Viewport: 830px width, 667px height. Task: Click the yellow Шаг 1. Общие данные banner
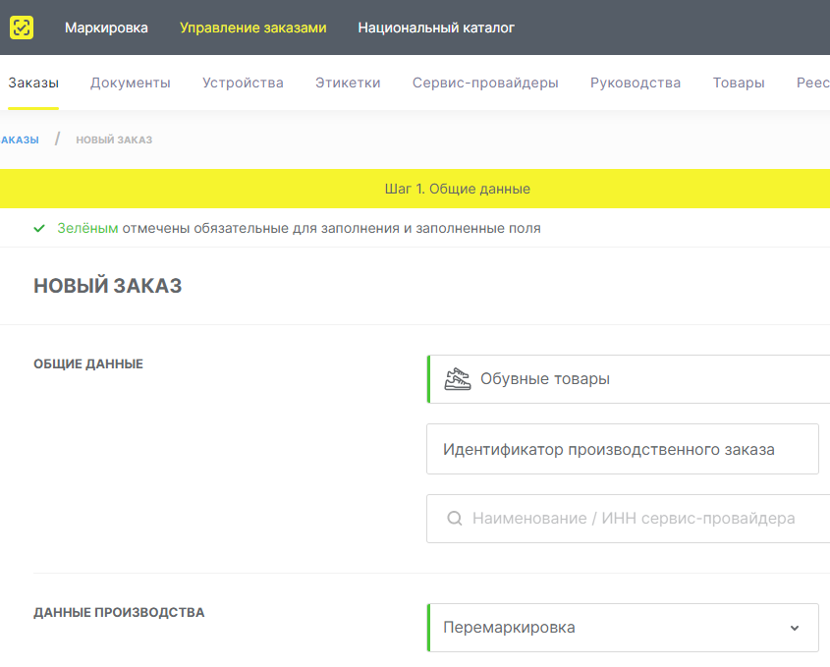pyautogui.click(x=415, y=189)
